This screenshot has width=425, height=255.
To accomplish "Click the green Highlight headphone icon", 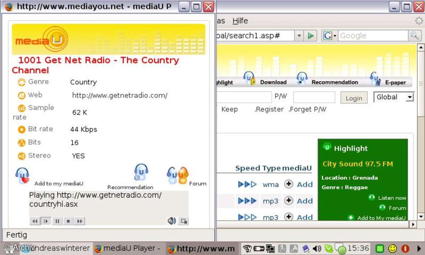I will pos(327,147).
